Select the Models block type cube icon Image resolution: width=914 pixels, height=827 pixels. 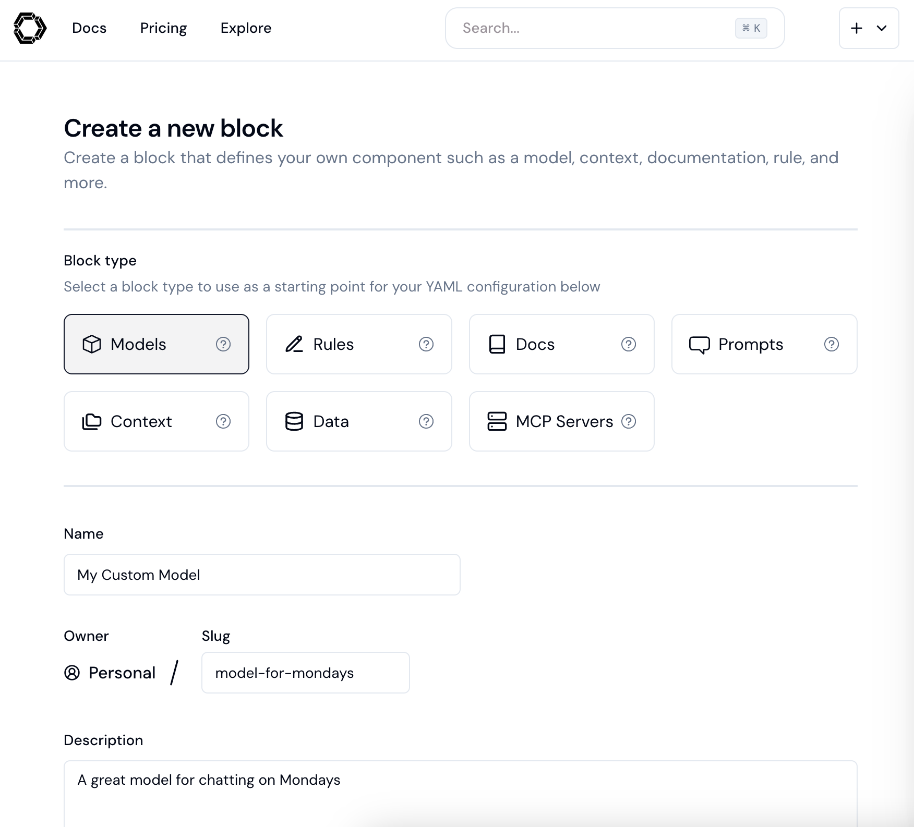coord(92,344)
